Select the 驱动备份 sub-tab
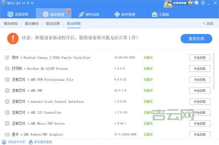This screenshot has width=219, height=145. pyautogui.click(x=32, y=23)
